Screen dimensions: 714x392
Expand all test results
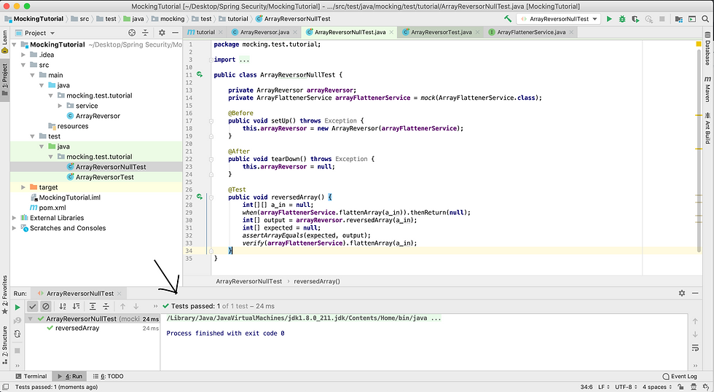[93, 307]
